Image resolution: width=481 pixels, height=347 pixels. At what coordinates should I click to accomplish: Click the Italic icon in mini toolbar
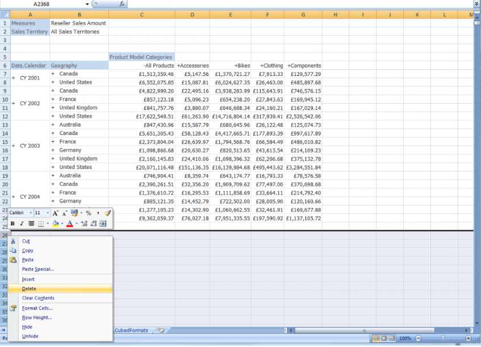(x=22, y=224)
